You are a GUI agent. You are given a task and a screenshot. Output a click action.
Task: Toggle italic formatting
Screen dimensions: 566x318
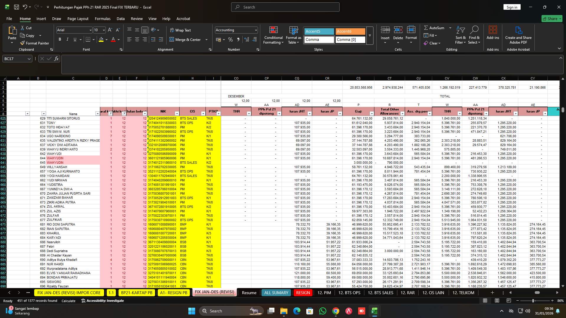point(67,39)
